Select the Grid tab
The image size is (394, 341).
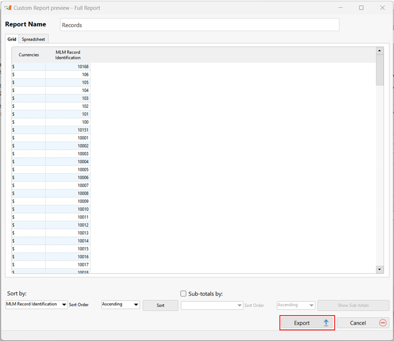coord(12,39)
